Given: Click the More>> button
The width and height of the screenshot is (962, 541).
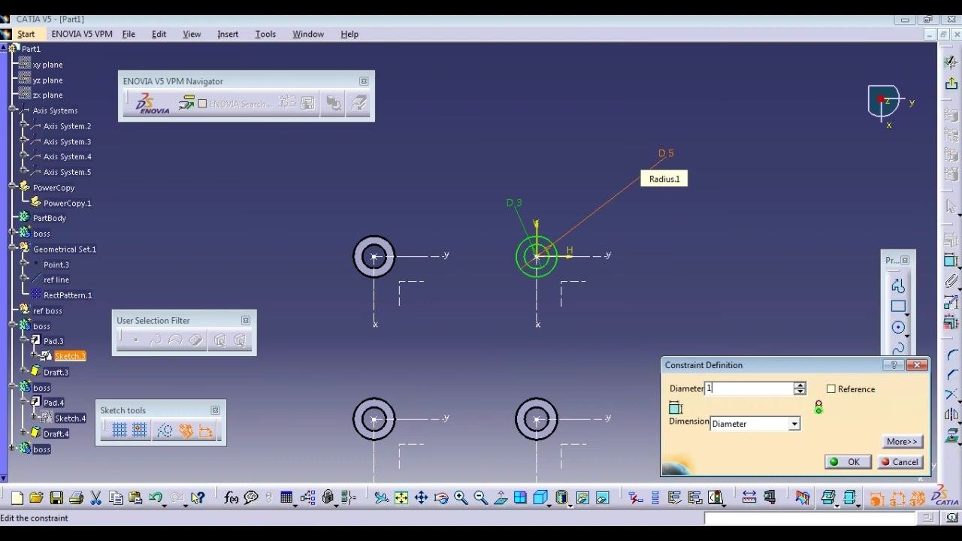Looking at the screenshot, I should tap(903, 442).
